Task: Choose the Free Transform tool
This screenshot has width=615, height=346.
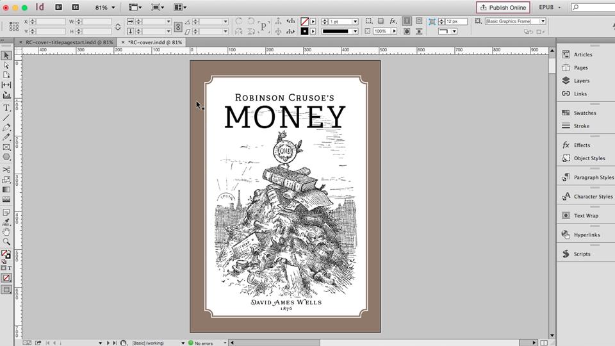Action: 6,179
